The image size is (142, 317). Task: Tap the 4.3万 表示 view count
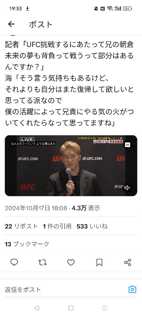(86, 208)
